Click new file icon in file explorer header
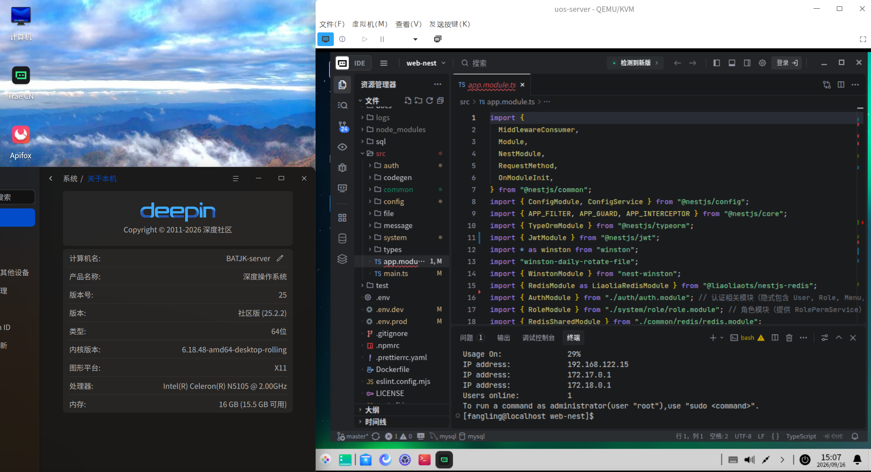The image size is (871, 472). coord(408,101)
